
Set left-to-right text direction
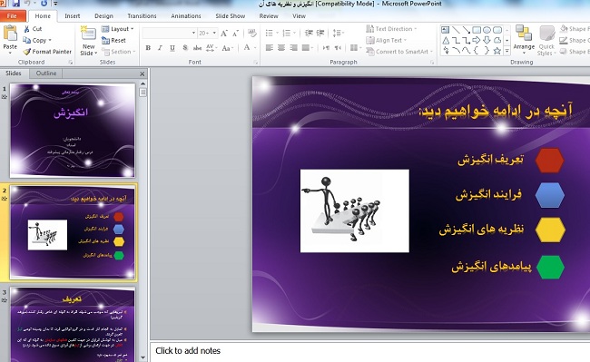tap(326, 48)
